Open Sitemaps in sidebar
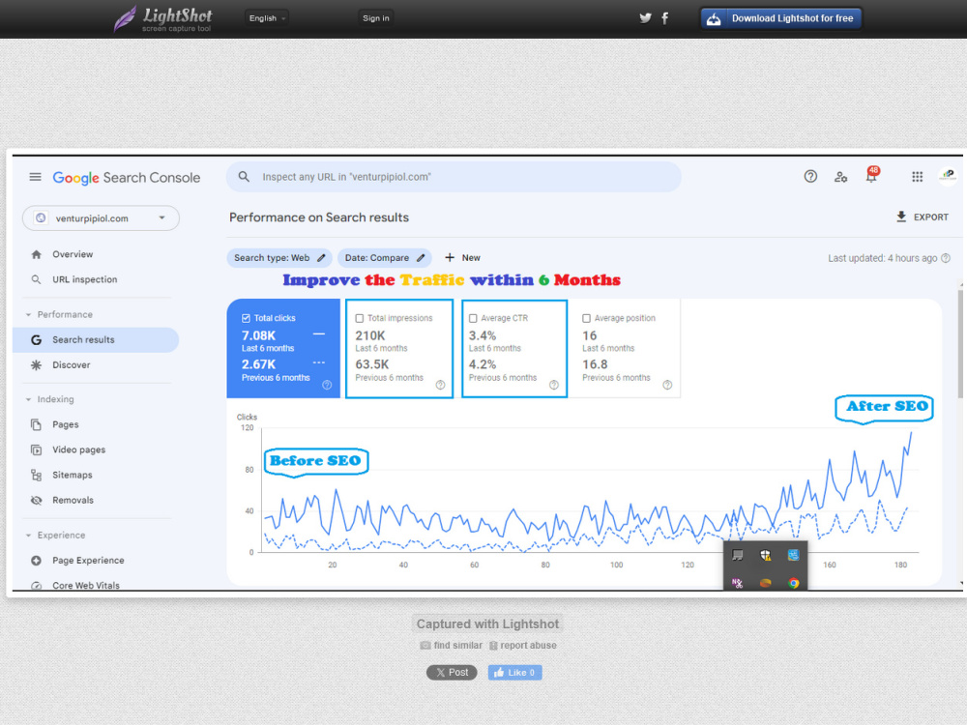Screen dimensions: 967x725 73,476
